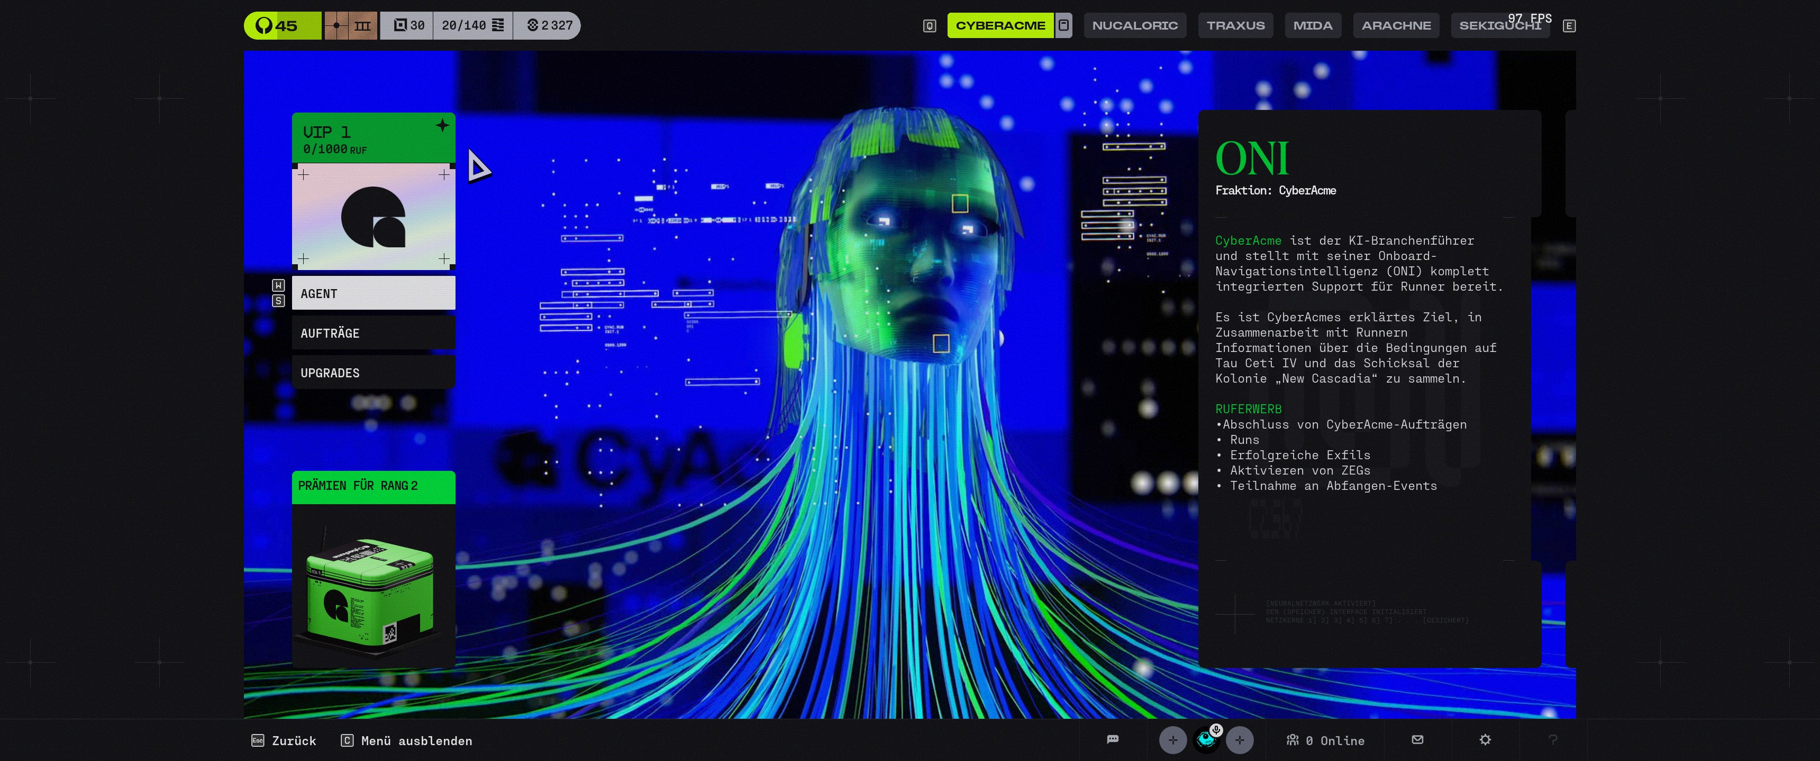
Task: Click the player level 45 badge
Action: [x=282, y=25]
